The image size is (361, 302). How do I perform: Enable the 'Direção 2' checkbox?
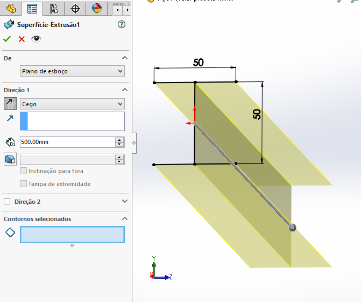8,202
